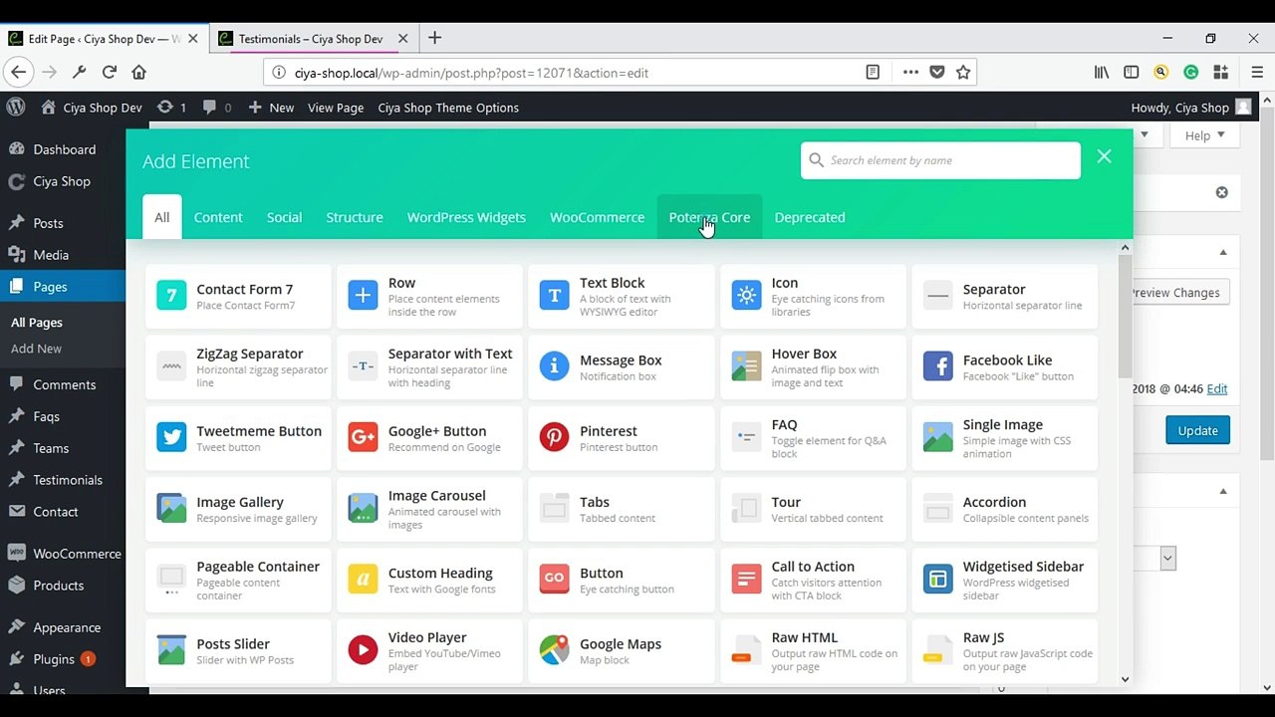Insert a Single Image element
This screenshot has height=717, width=1275.
click(1004, 438)
